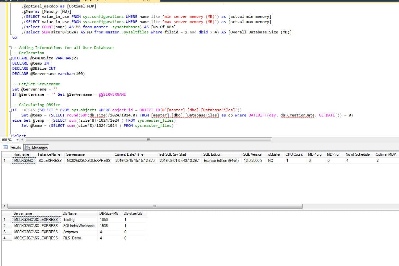This screenshot has width=399, height=266.
Task: Click the '-- Get/Set Servername' comment
Action: pos(36,84)
